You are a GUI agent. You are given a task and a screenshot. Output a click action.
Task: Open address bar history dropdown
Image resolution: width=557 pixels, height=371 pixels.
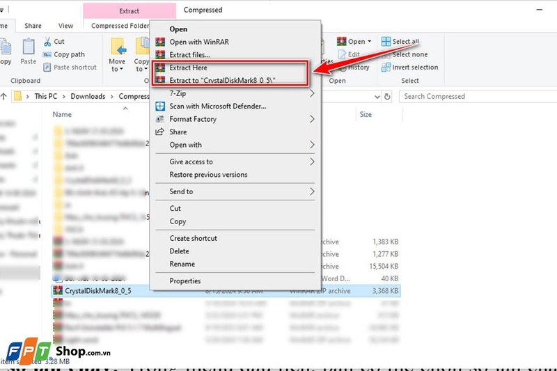(x=377, y=97)
